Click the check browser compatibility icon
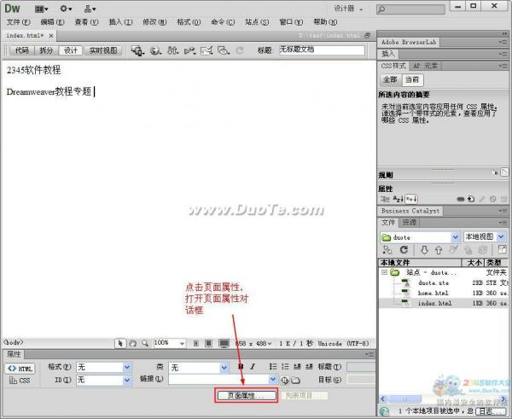 [207, 50]
